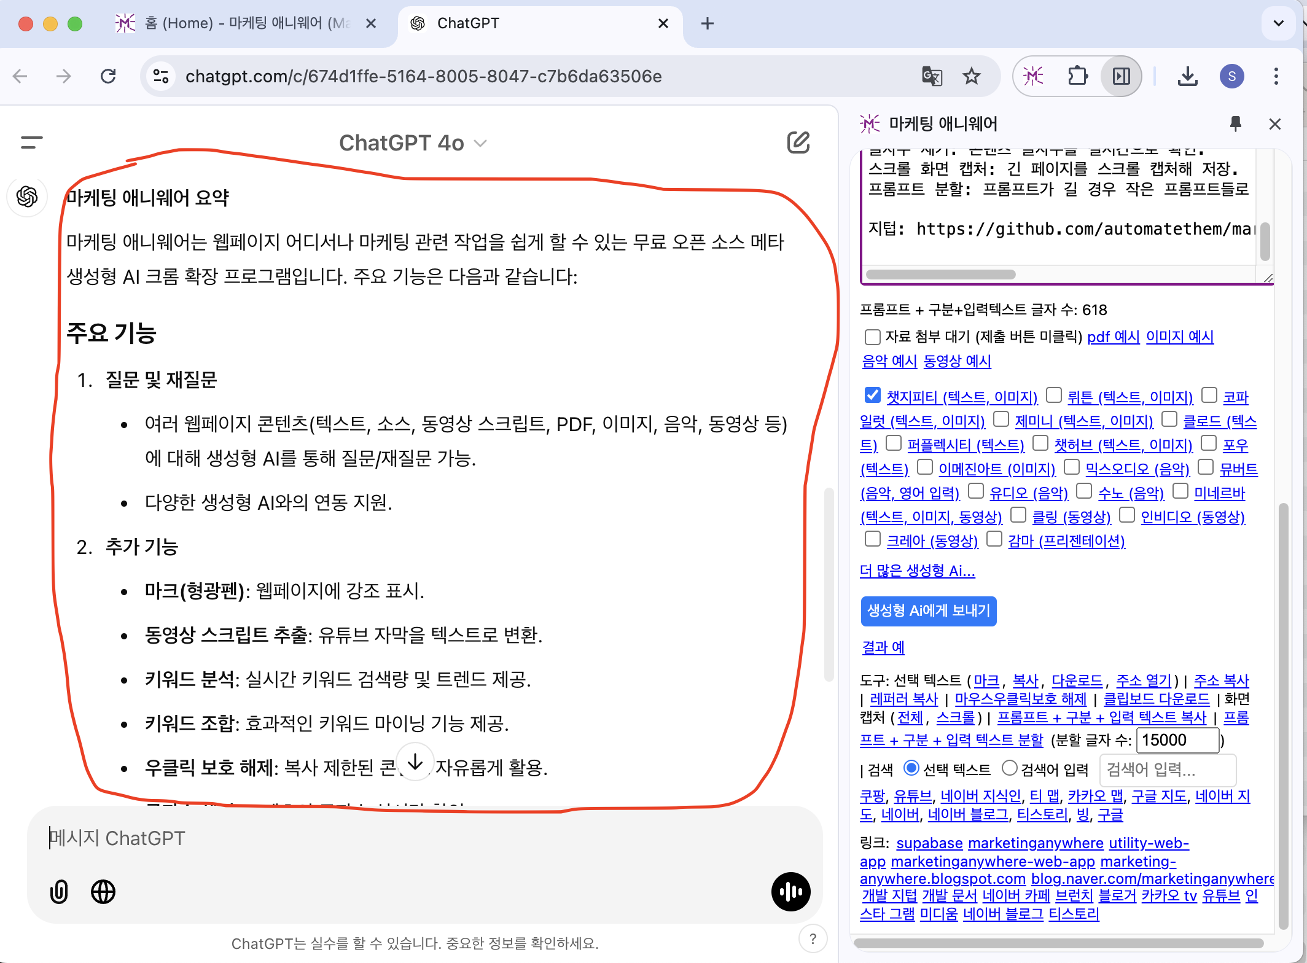Screen dimensions: 1307x963
Task: Open the ChatGPT sidebar menu icon
Action: point(31,142)
